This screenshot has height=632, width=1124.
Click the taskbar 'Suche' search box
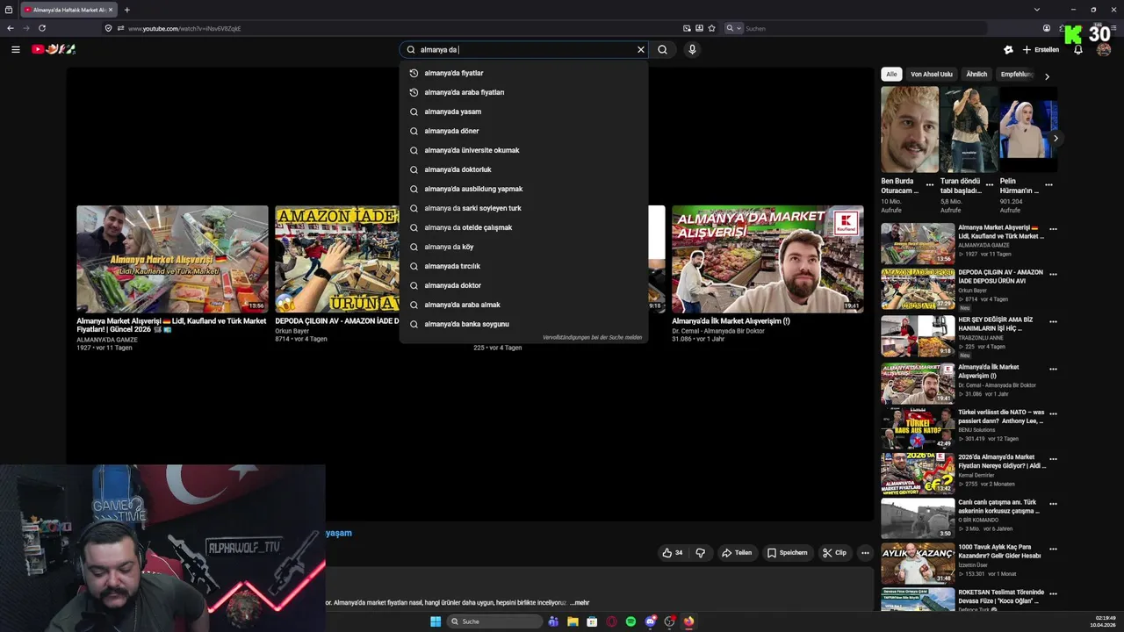pyautogui.click(x=494, y=621)
